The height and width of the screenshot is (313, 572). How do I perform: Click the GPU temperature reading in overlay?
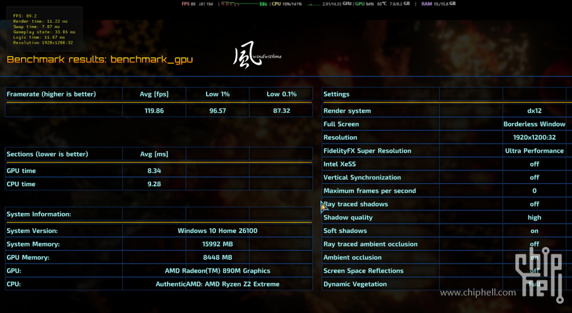click(x=382, y=4)
